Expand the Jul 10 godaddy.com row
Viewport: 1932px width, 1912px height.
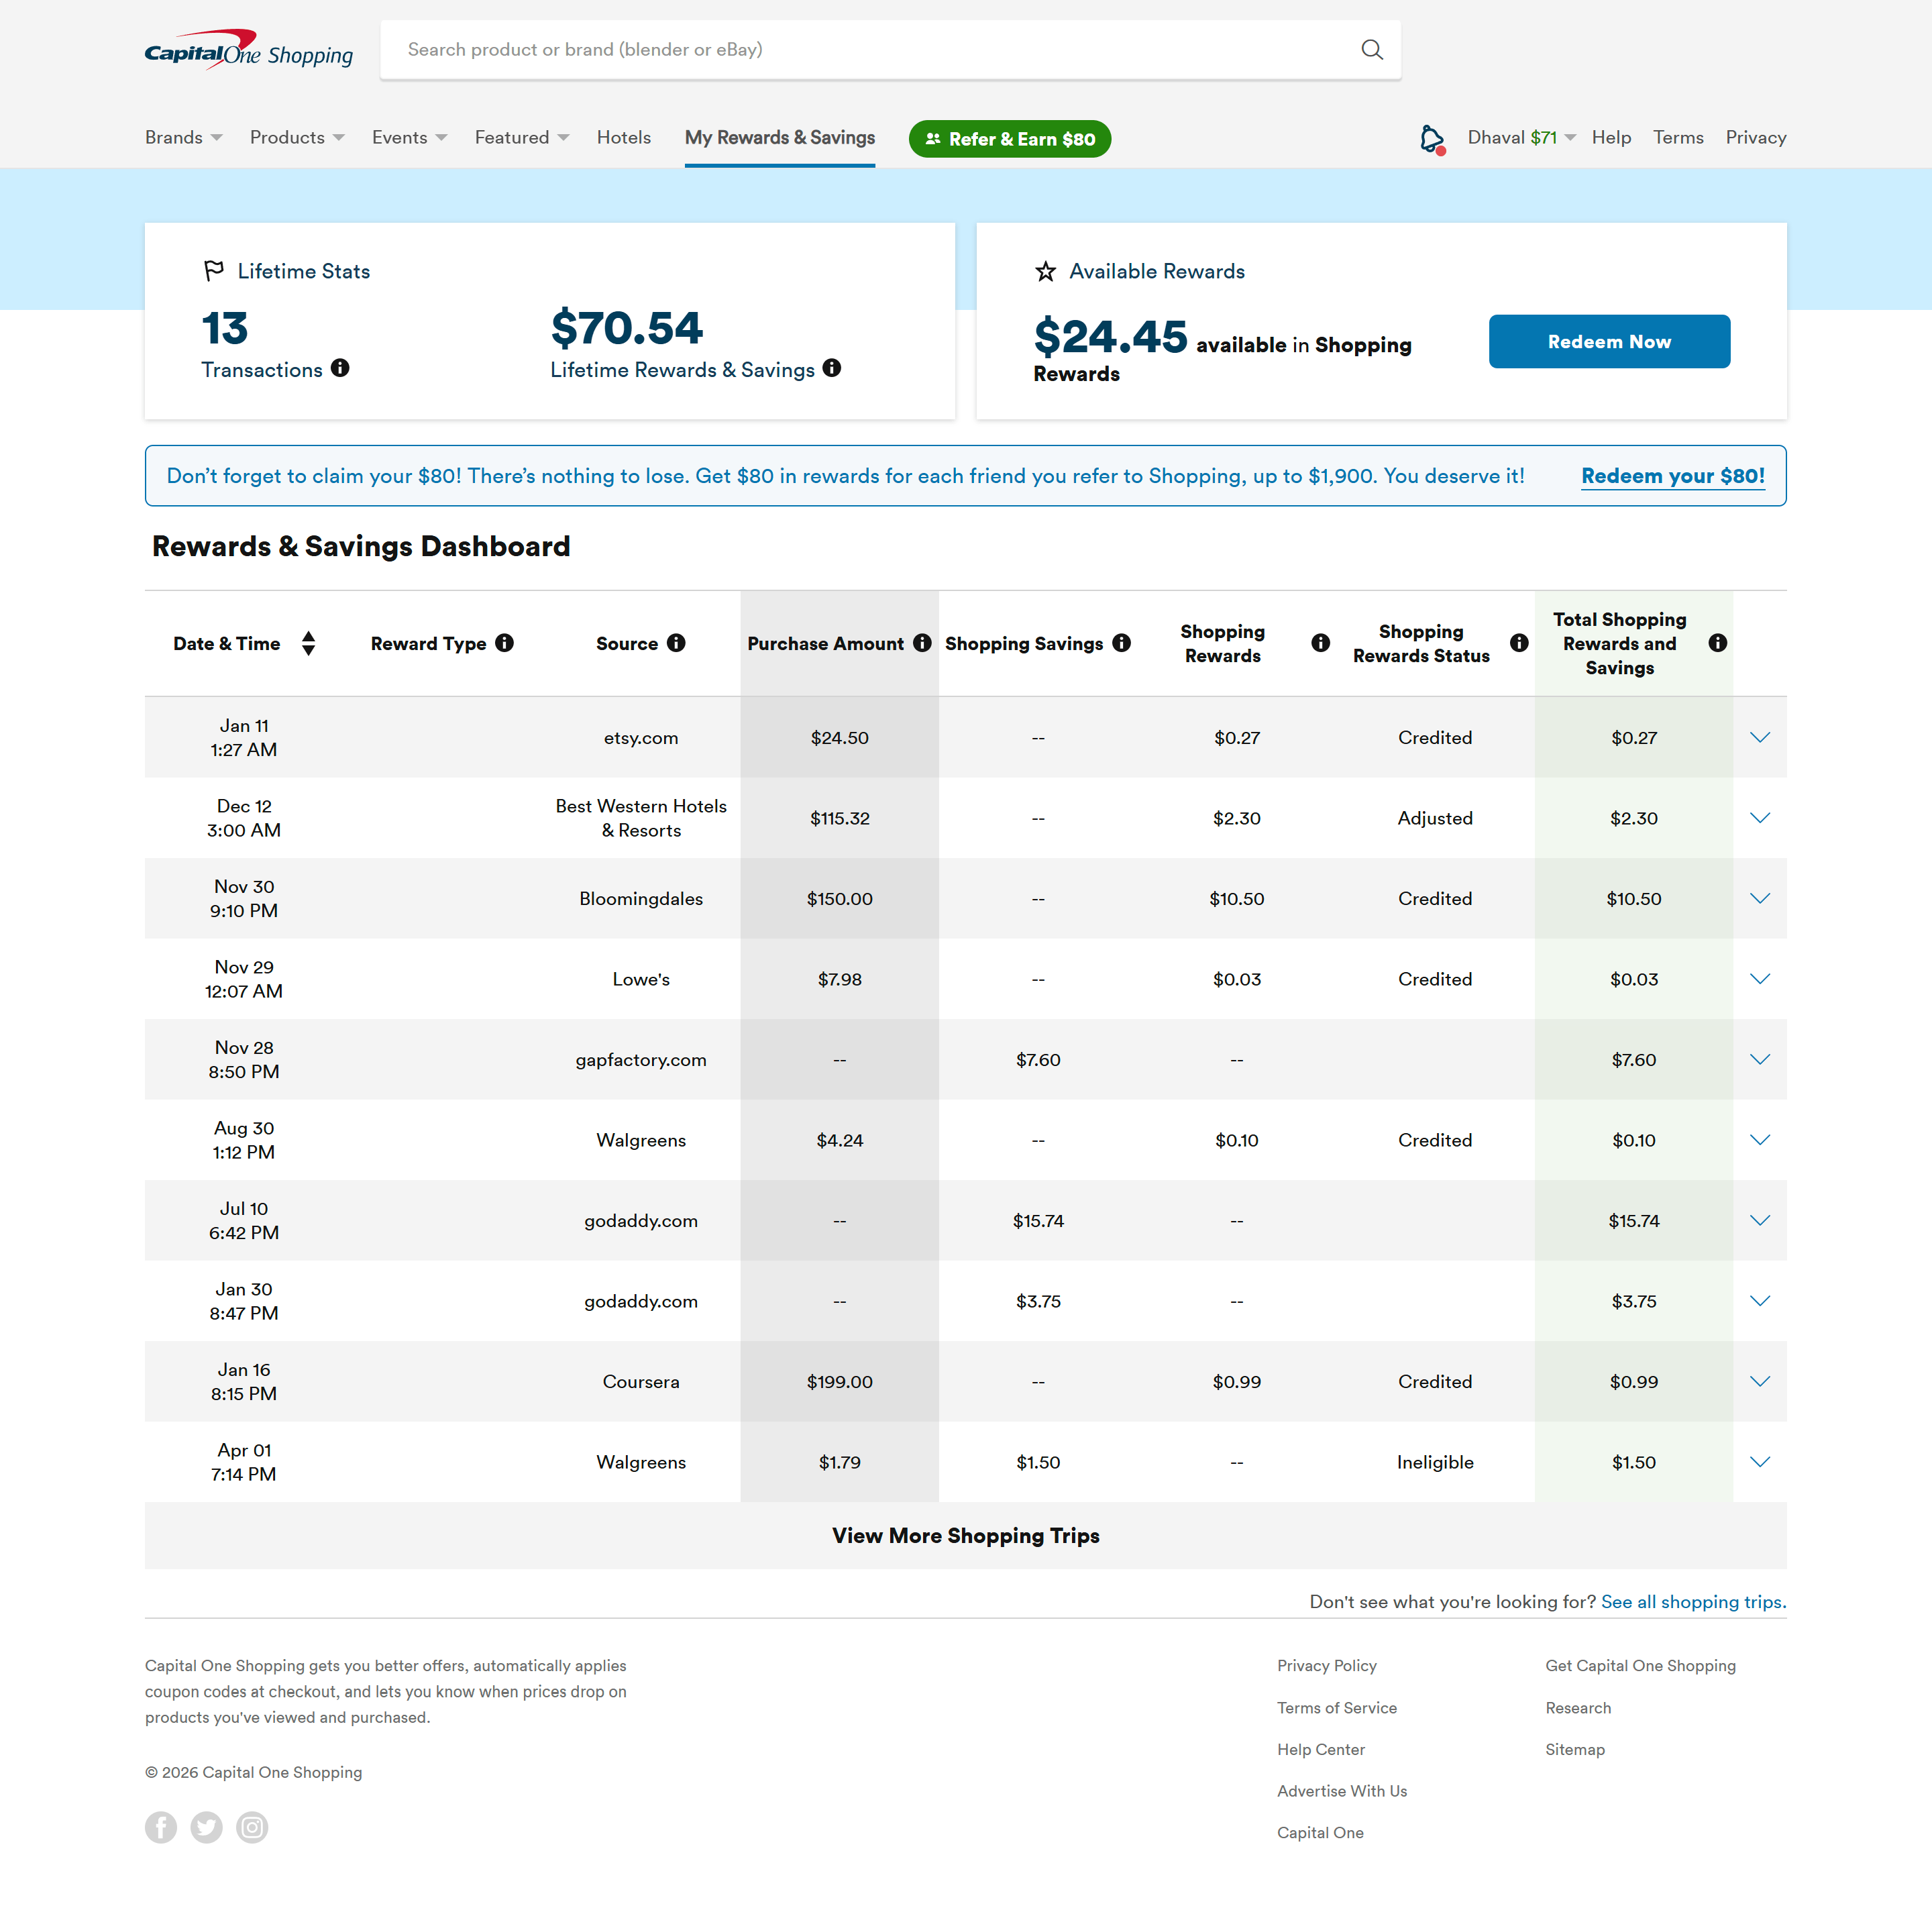[x=1760, y=1220]
